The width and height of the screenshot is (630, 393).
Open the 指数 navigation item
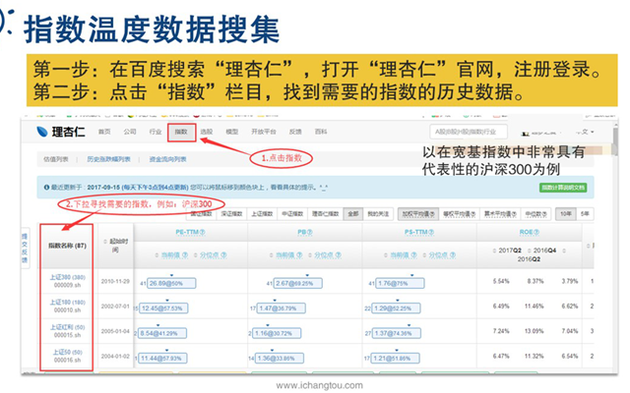(x=181, y=132)
